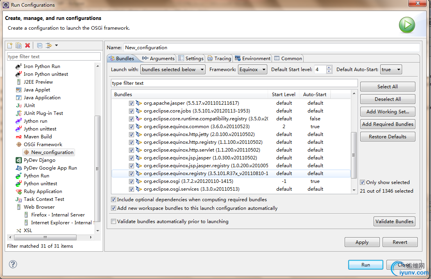The height and width of the screenshot is (279, 431).
Task: Click the Java Applet icon
Action: pyautogui.click(x=18, y=89)
